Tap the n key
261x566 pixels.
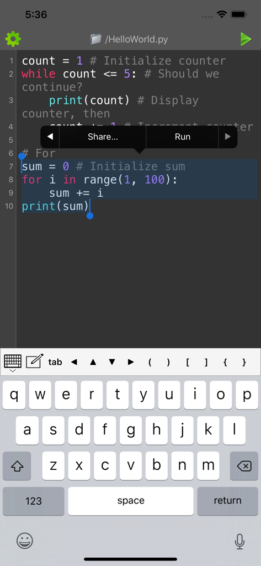tap(182, 465)
